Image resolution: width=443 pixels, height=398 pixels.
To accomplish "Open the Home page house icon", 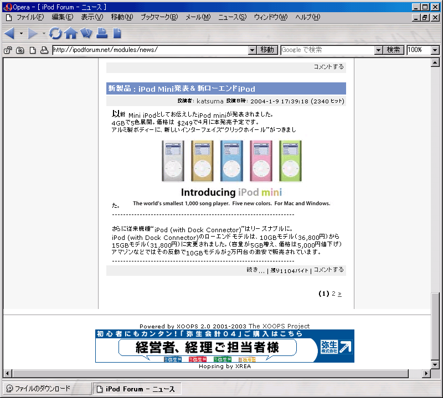I will pos(71,33).
